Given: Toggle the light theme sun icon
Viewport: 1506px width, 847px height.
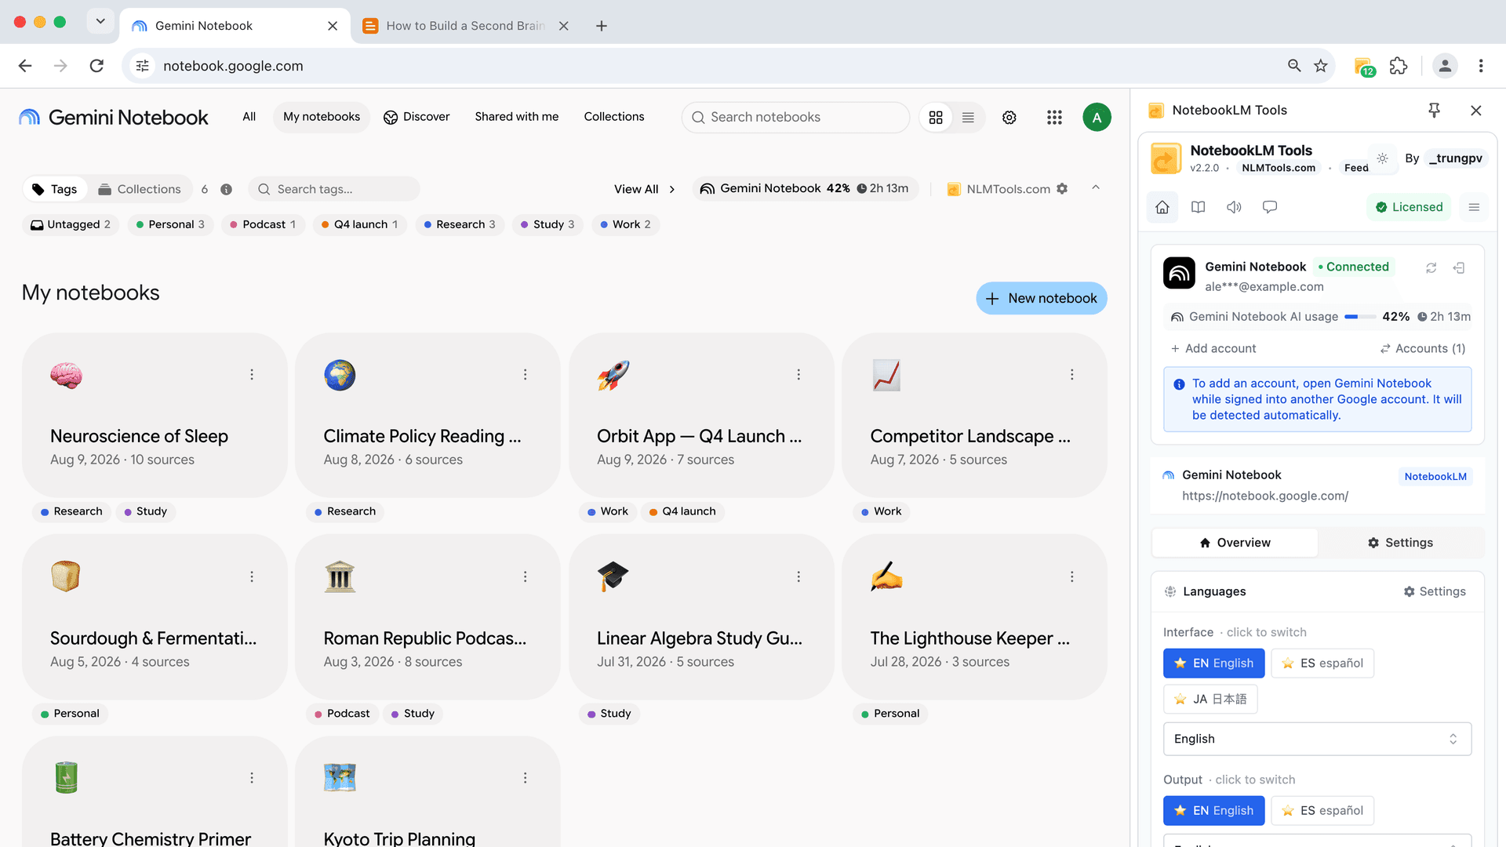Looking at the screenshot, I should click(1382, 158).
